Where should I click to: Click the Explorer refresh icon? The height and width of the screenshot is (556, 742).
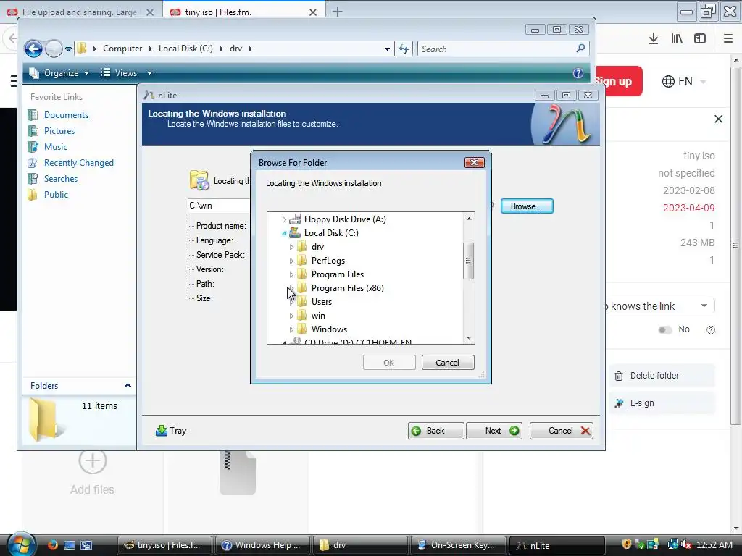click(x=404, y=49)
